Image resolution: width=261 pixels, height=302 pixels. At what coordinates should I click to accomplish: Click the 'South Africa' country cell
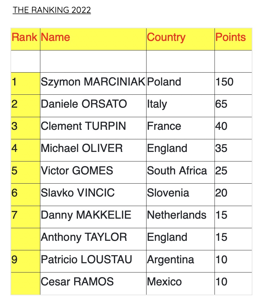(x=177, y=171)
